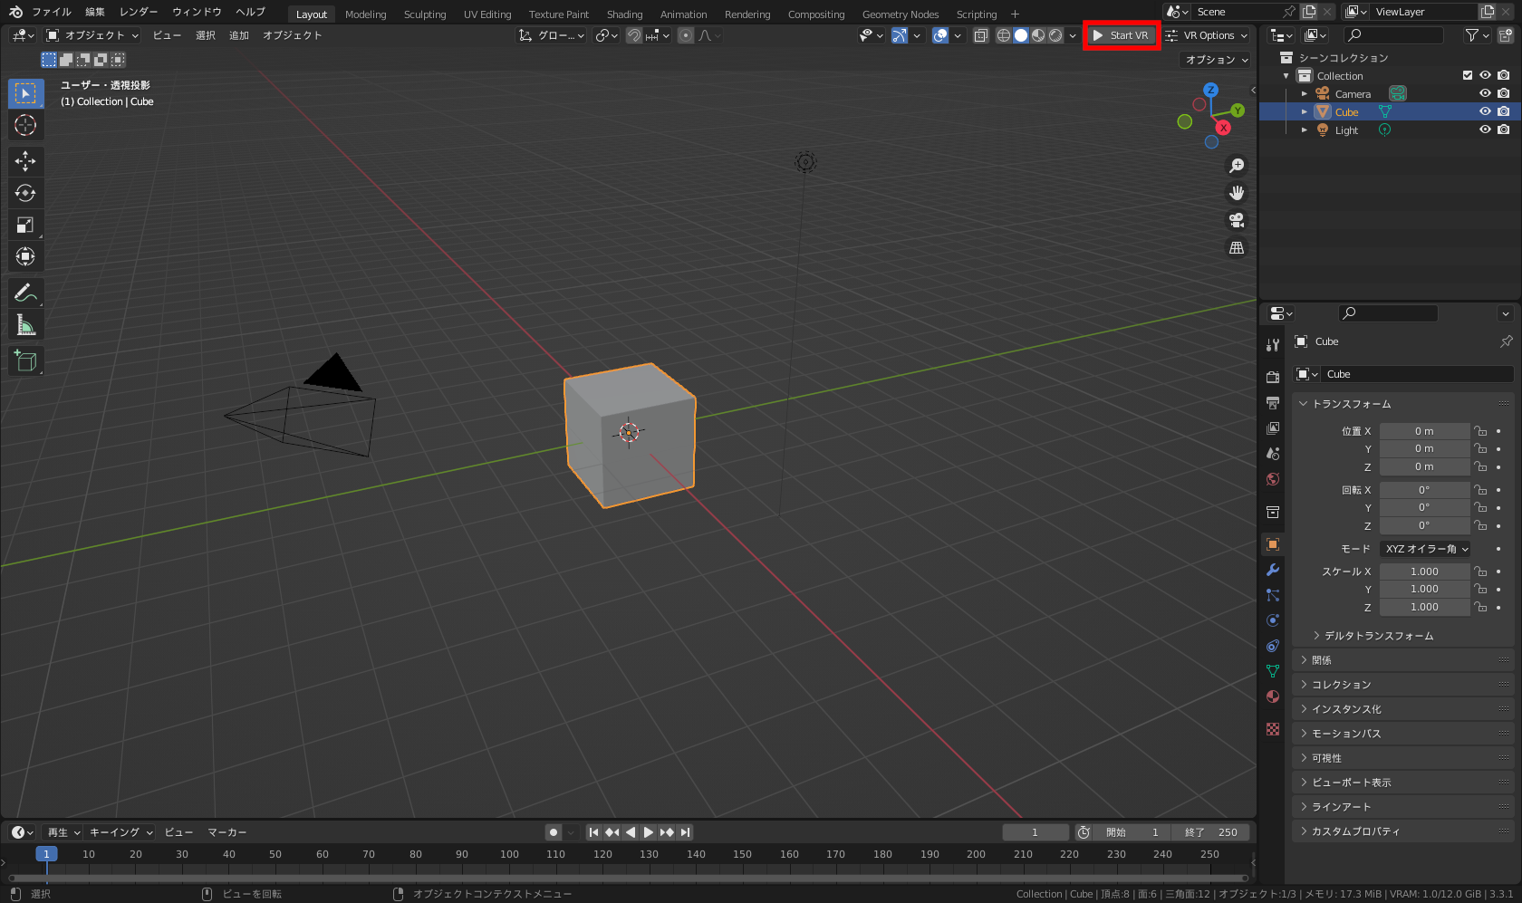Screen dimensions: 1522x903
Task: Open Modifier properties wrench icon
Action: 1272,570
